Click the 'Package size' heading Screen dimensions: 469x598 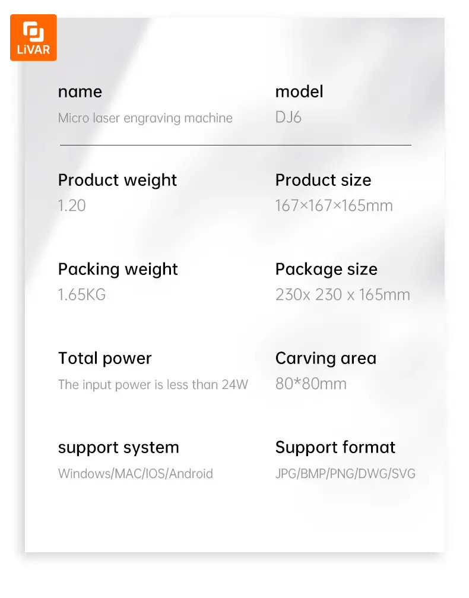pyautogui.click(x=327, y=269)
